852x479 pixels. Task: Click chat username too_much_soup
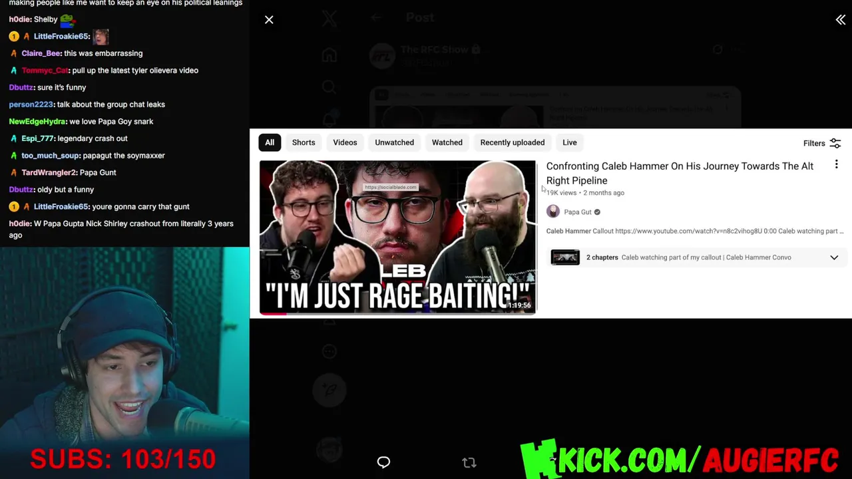(50, 156)
